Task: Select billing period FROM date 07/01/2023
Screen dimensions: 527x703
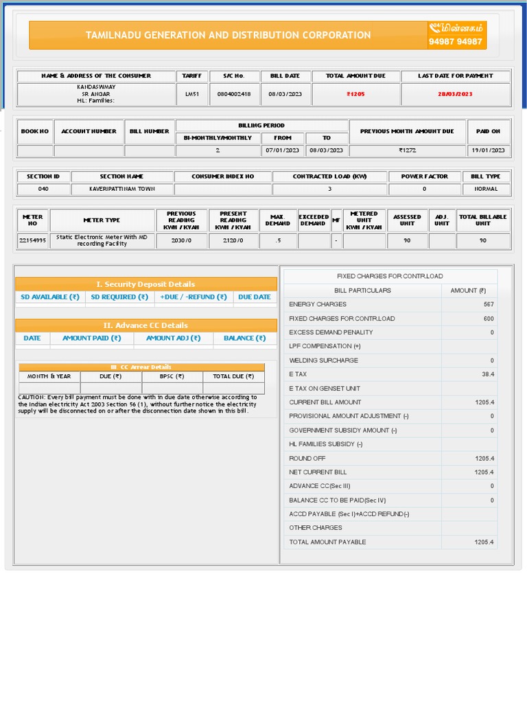Action: coord(282,150)
